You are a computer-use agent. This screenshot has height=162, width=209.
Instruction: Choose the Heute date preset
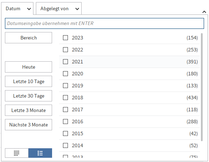(28, 67)
